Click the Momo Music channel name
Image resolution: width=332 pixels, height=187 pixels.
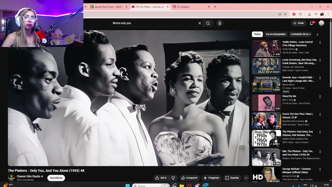288,85
